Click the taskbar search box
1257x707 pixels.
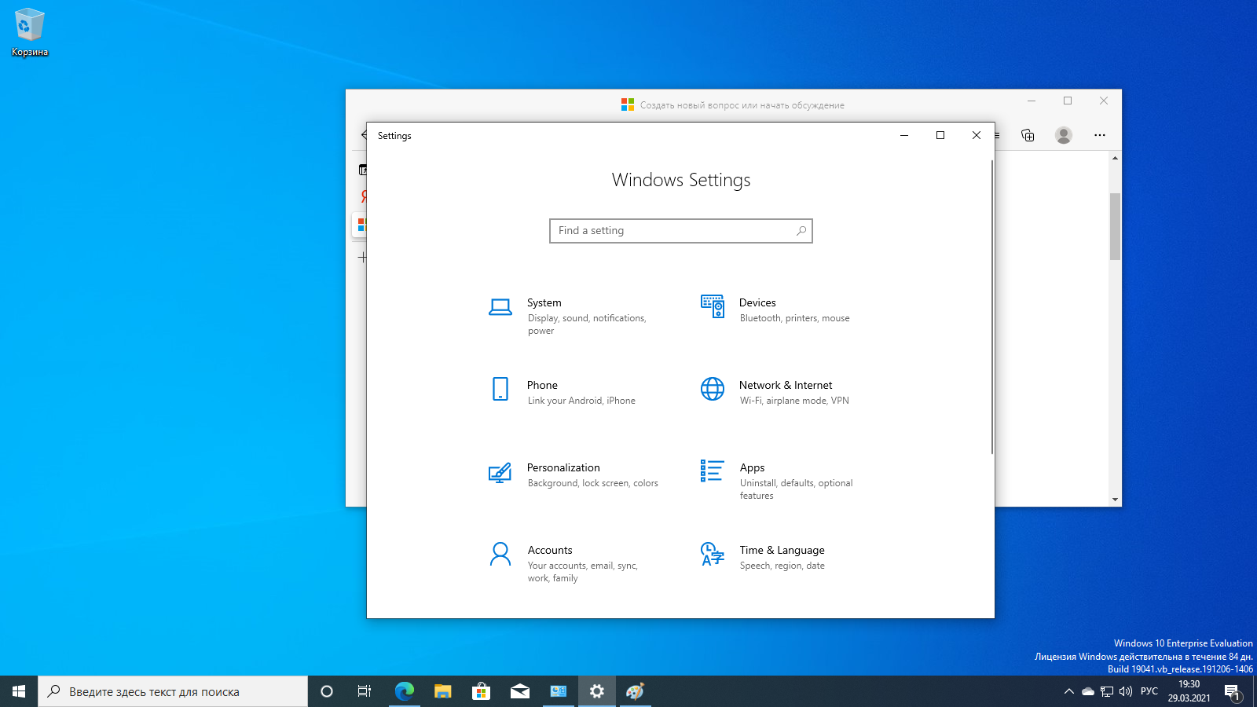(x=173, y=691)
